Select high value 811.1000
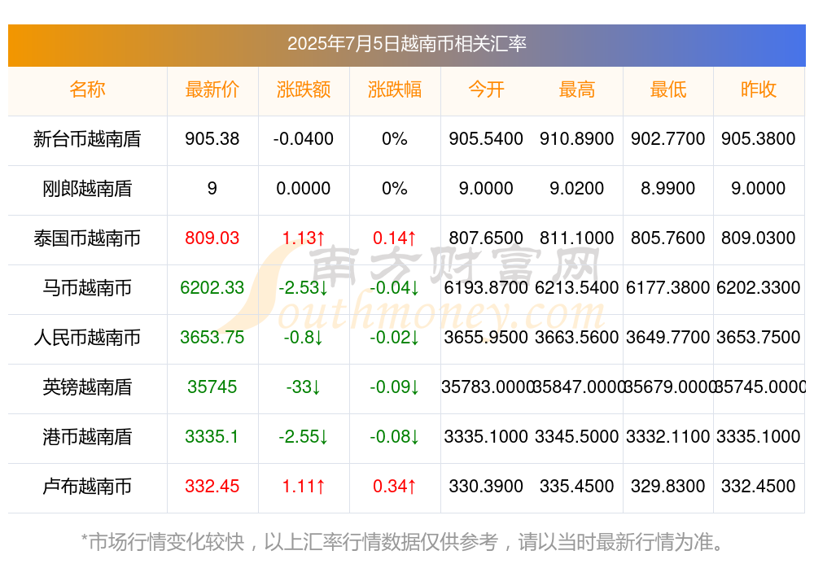Screen dimensions: 814x568 pyautogui.click(x=577, y=238)
